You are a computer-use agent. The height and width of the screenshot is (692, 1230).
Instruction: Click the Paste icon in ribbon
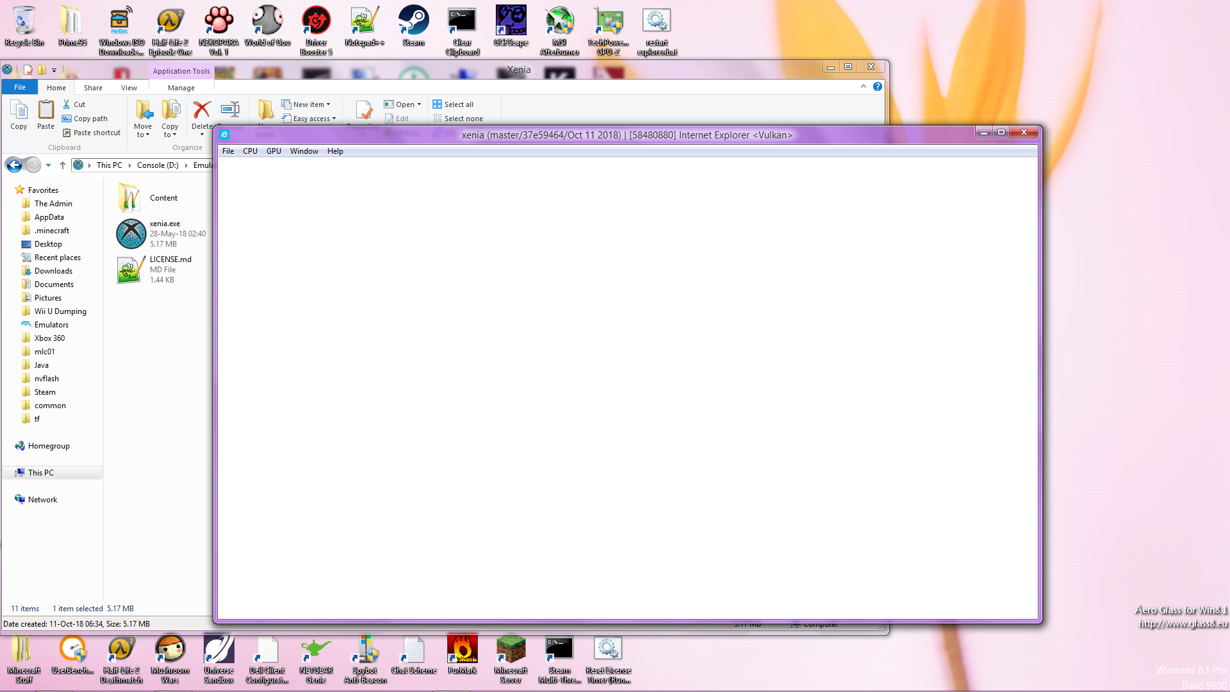[x=45, y=115]
